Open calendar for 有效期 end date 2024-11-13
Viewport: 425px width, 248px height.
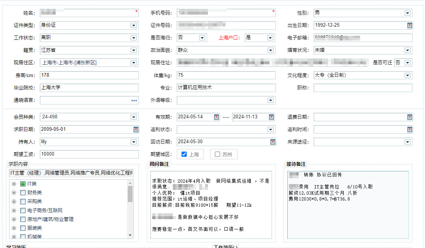click(x=271, y=117)
